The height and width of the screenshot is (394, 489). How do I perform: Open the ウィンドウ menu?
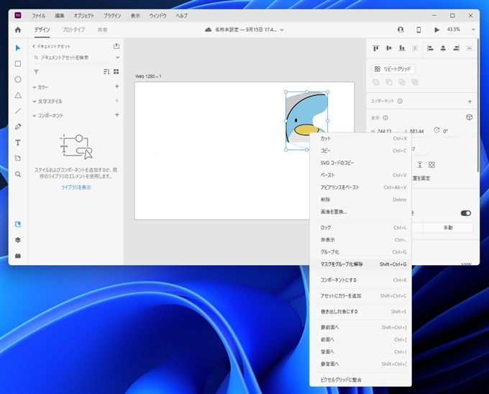pos(157,16)
